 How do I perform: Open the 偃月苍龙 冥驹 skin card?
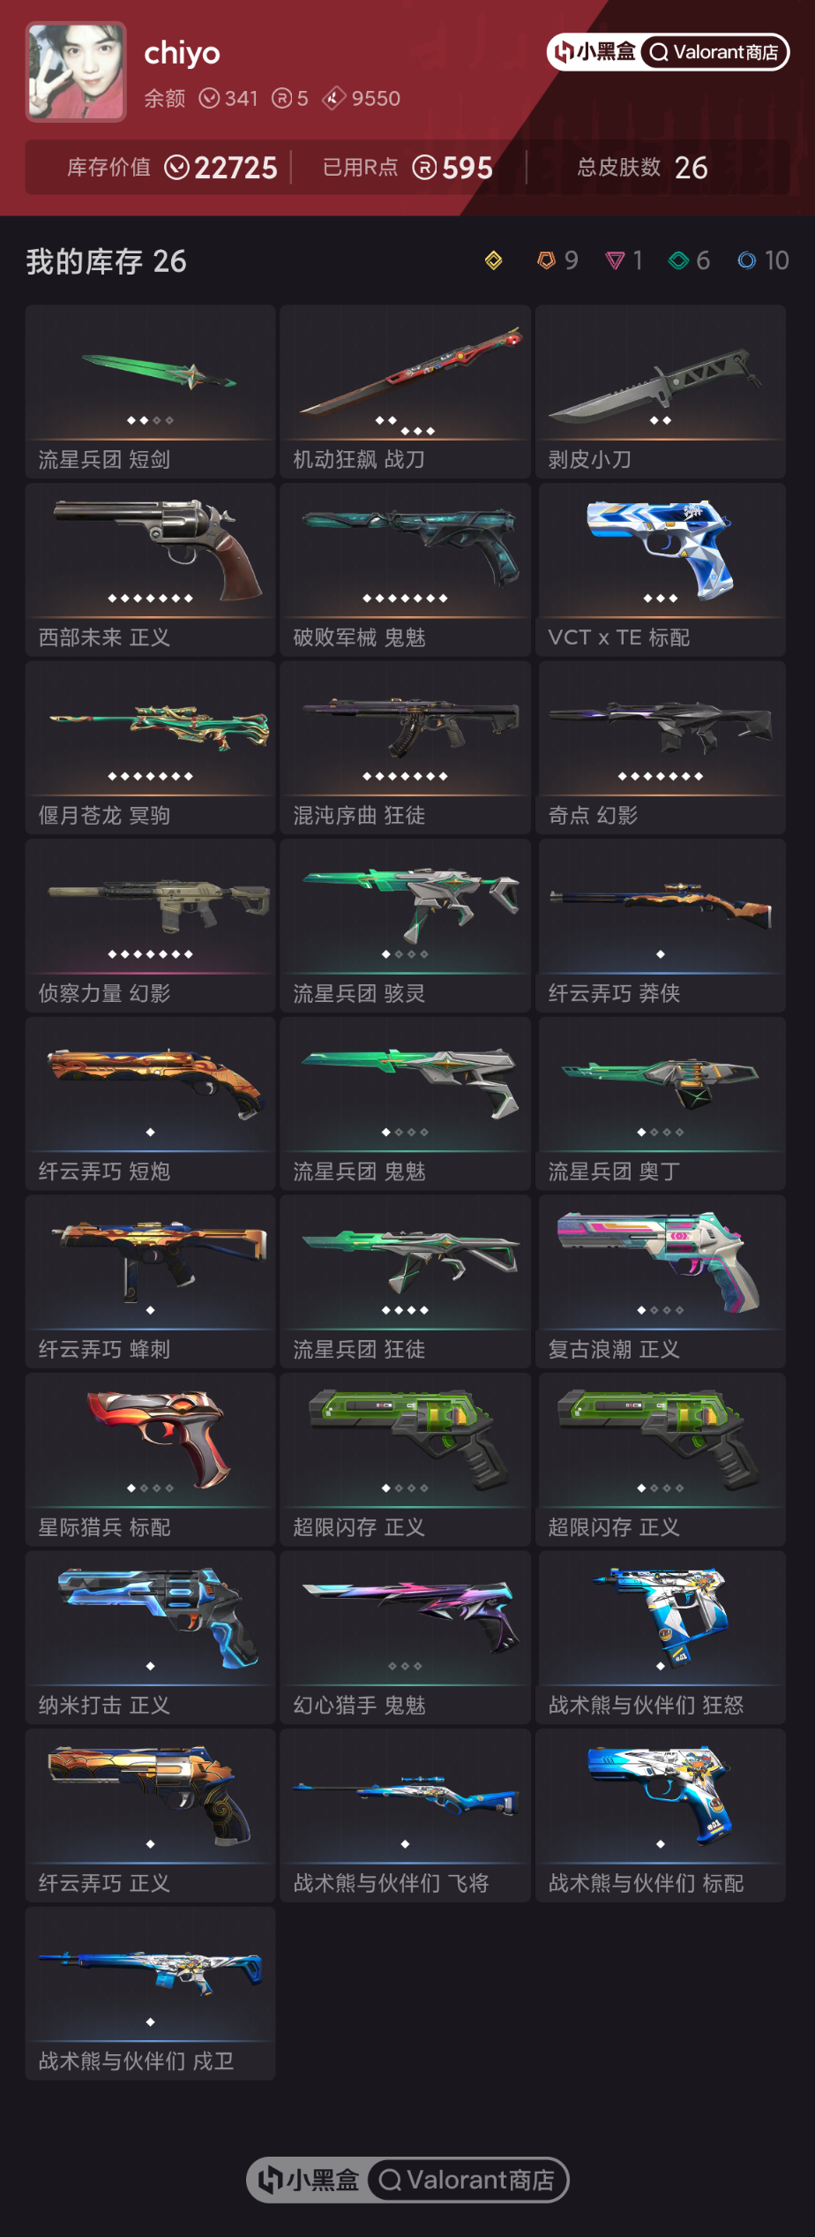(x=150, y=748)
